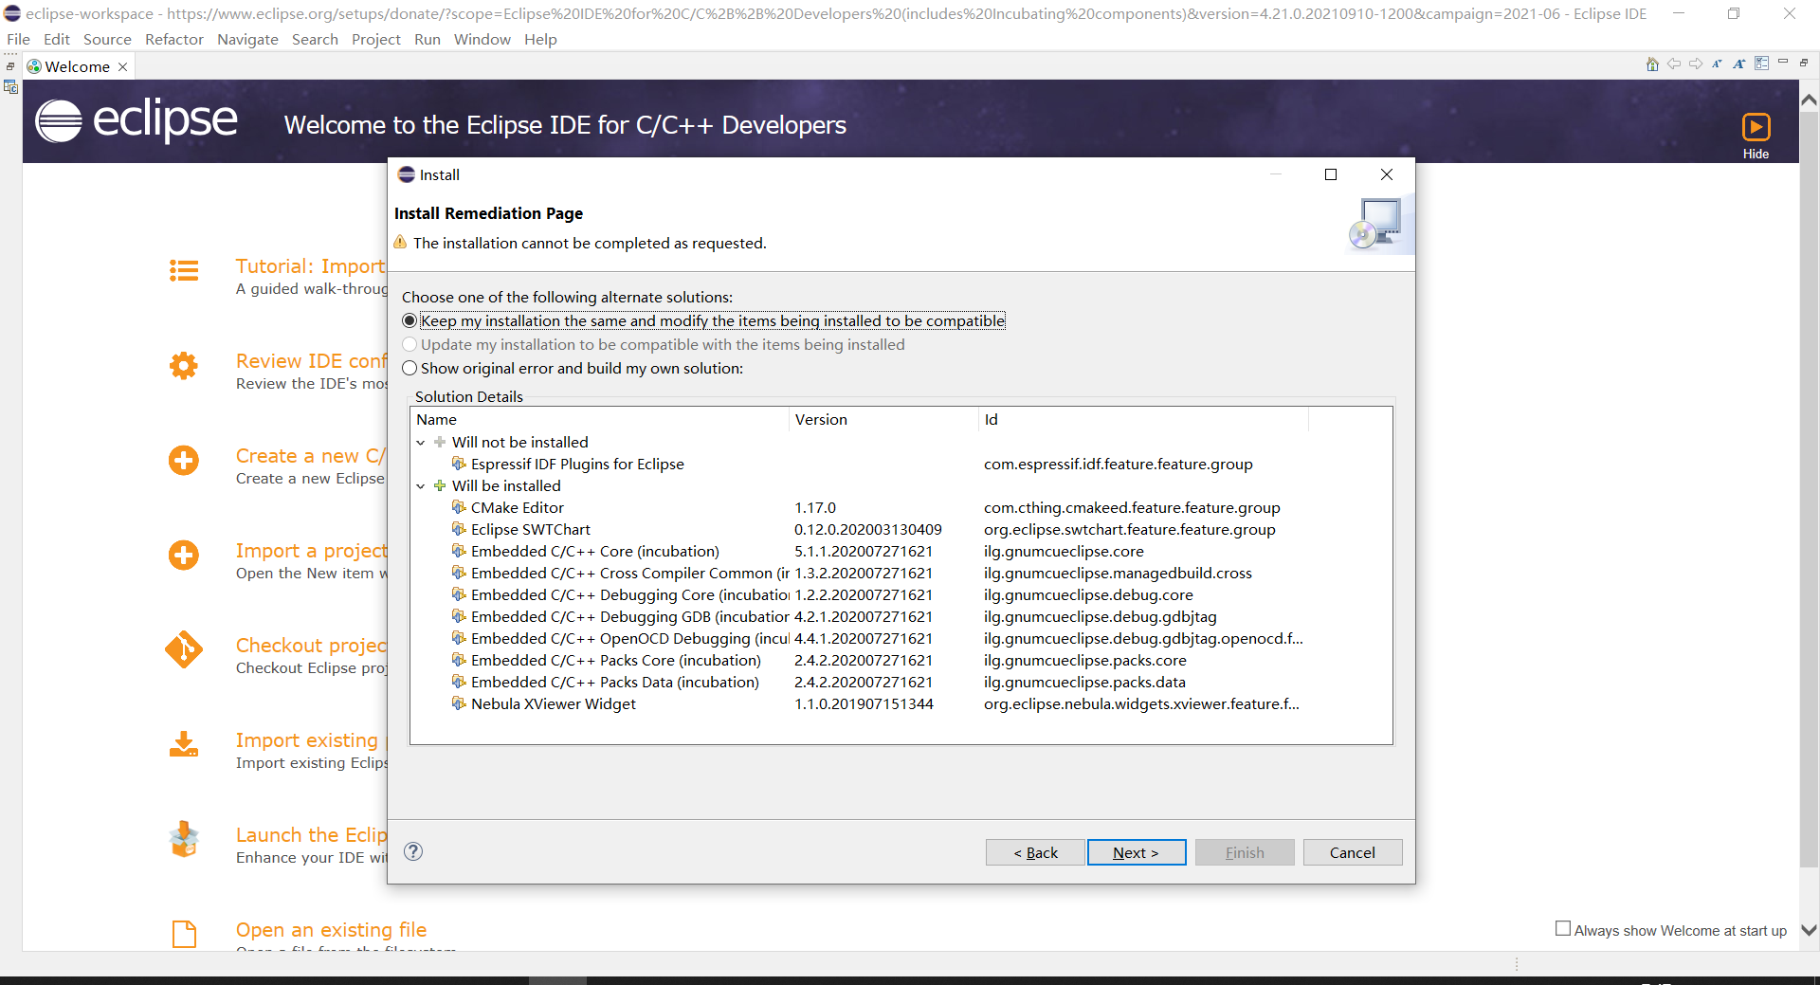Open the 'Open an existing file' link
Image resolution: width=1820 pixels, height=985 pixels.
click(331, 930)
